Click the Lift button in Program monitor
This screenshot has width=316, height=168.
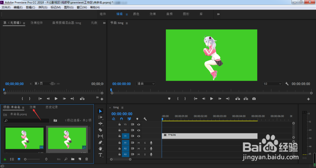tap(238, 99)
